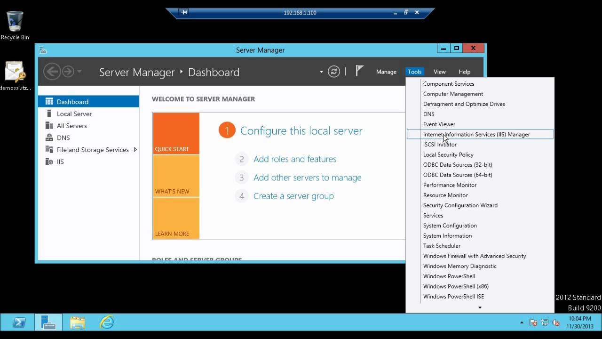Click the Server Manager title bar icon
The image size is (602, 339).
[43, 50]
